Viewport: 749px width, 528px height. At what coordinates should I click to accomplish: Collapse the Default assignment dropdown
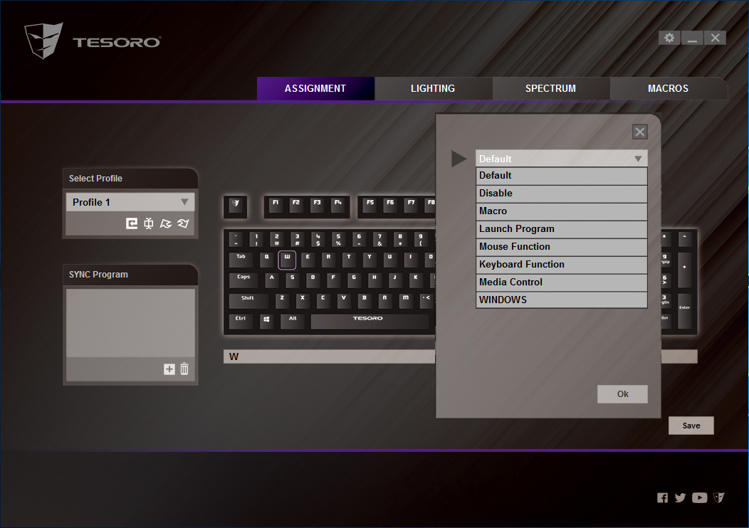pos(638,159)
